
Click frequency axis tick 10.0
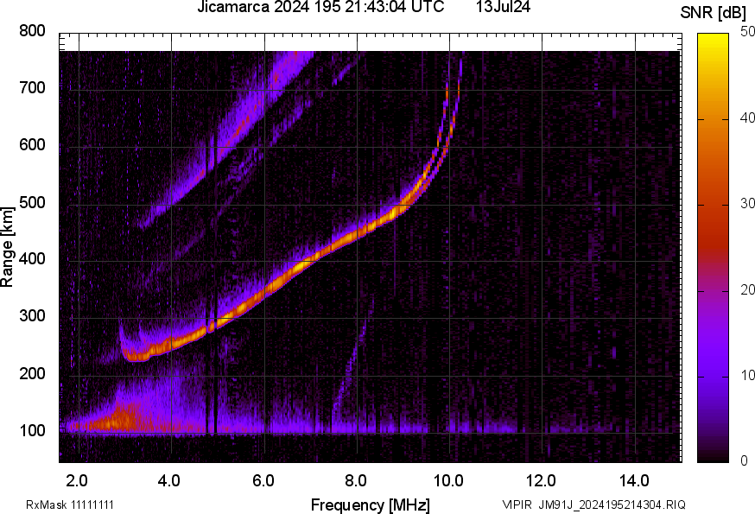[448, 481]
